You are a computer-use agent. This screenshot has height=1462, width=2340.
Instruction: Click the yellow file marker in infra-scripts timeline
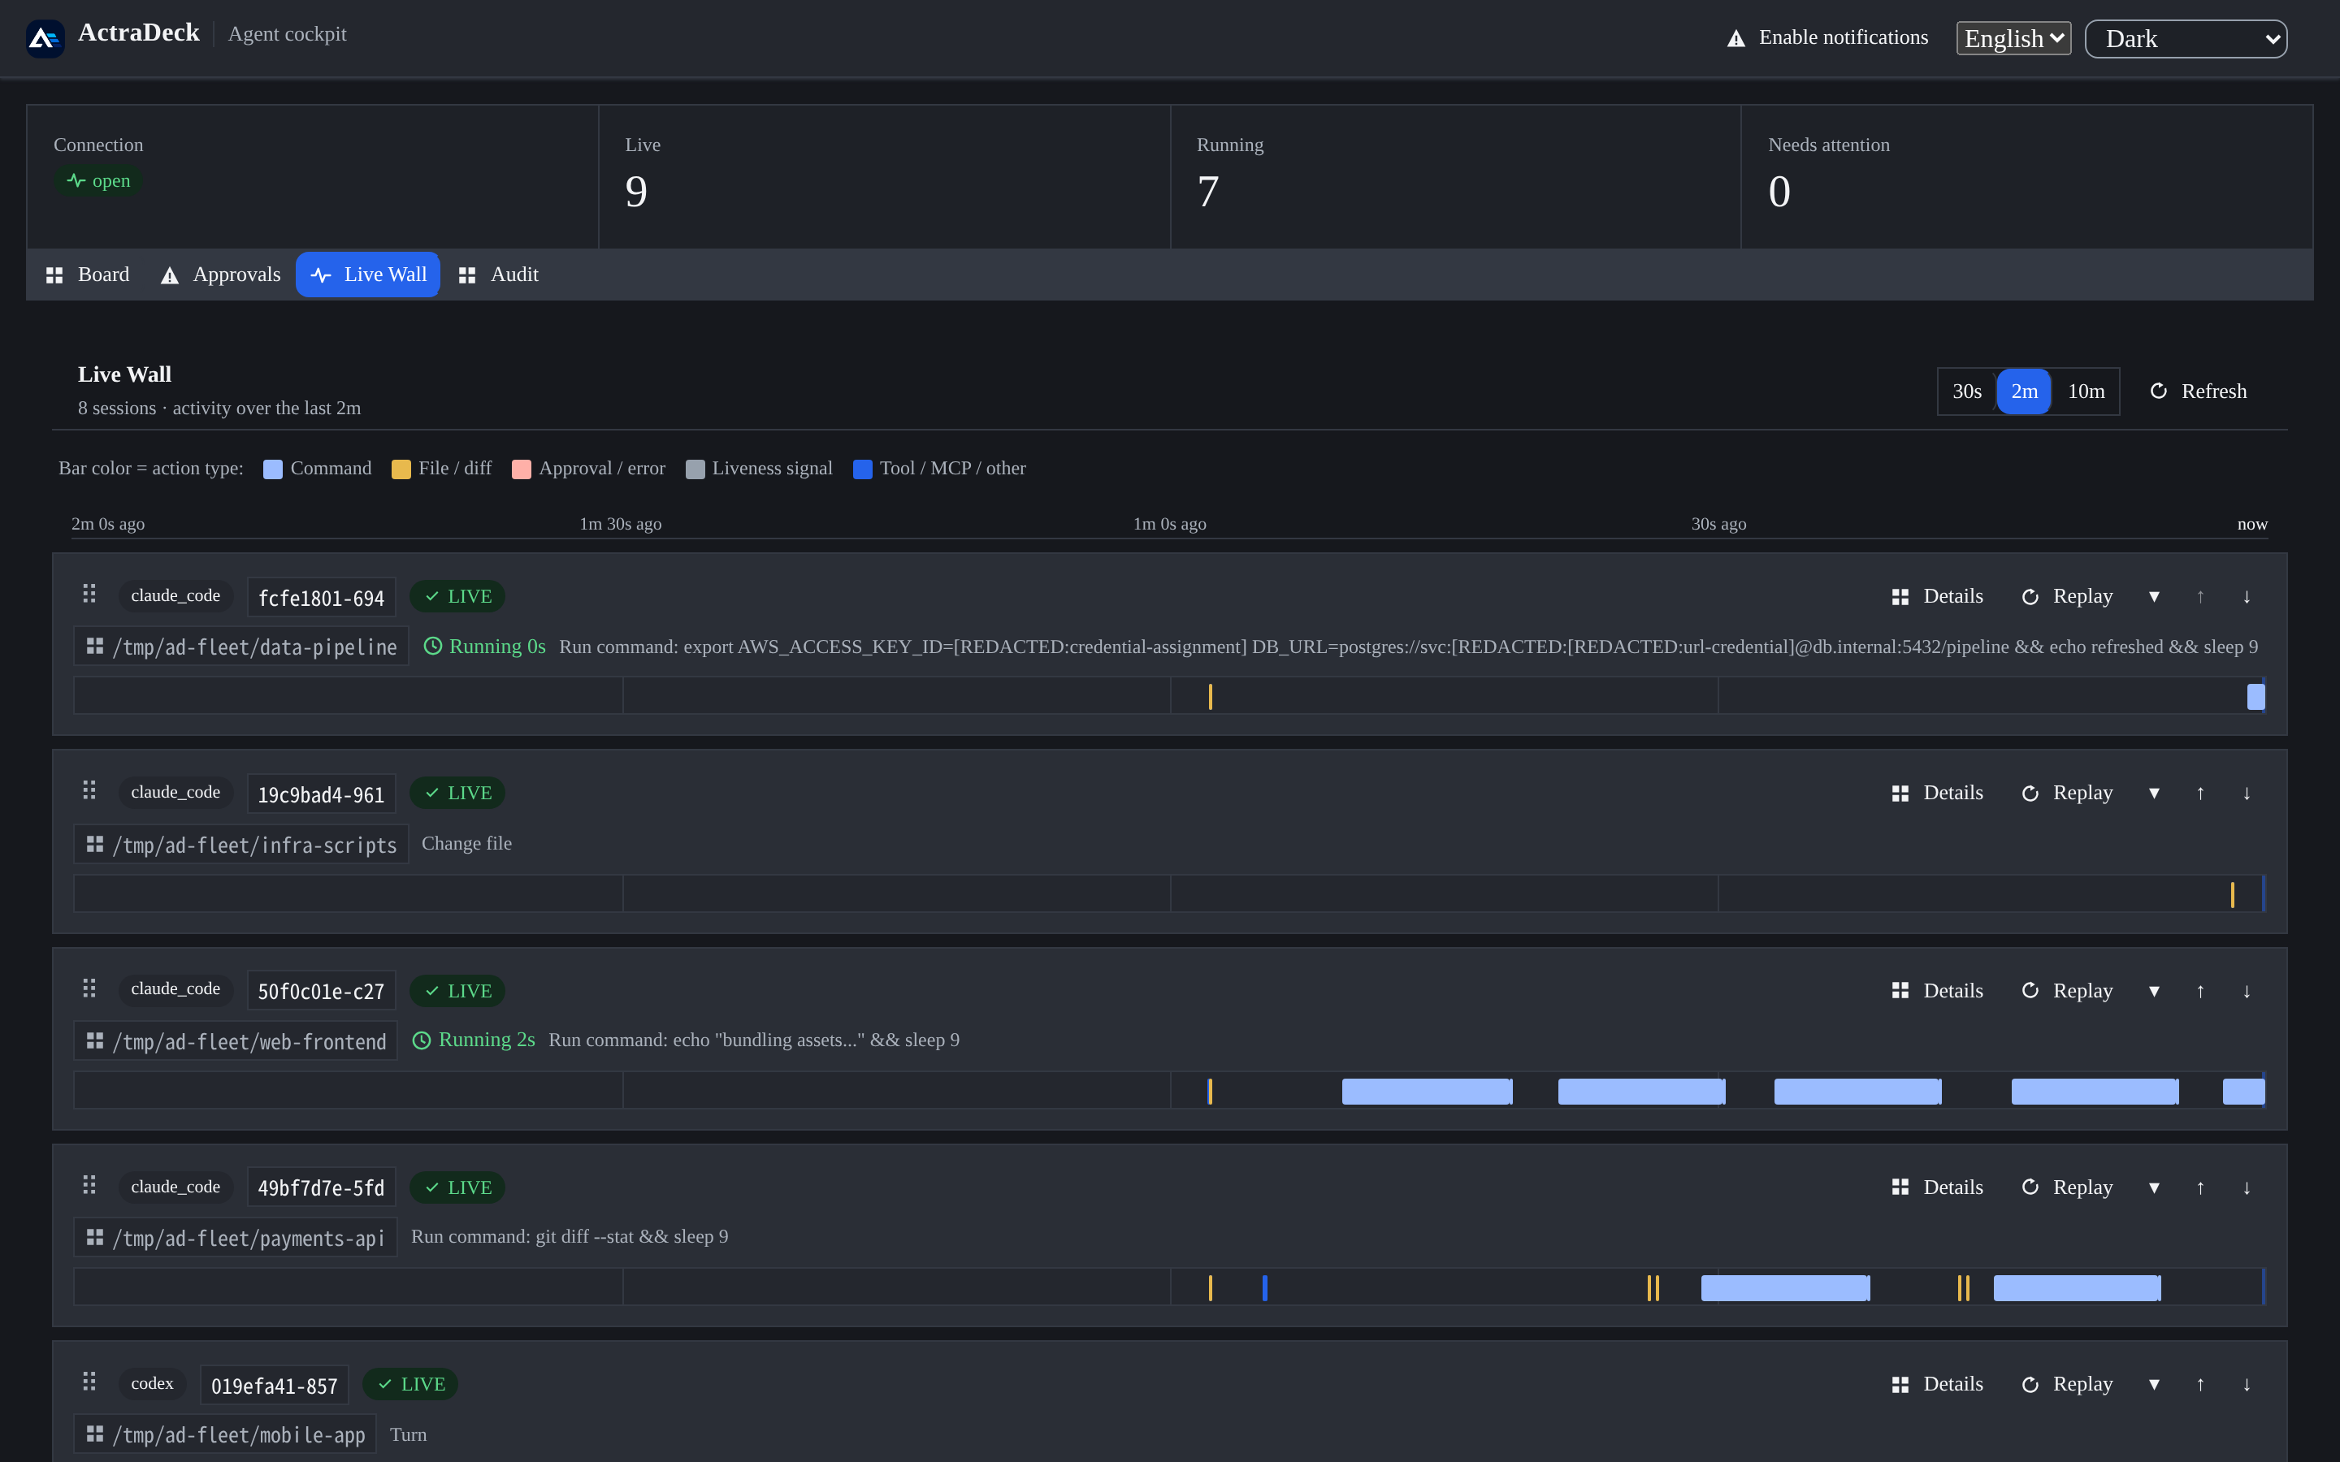tap(2233, 894)
